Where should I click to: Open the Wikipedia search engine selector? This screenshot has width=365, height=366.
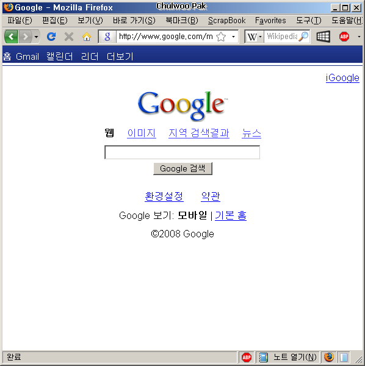[x=255, y=37]
